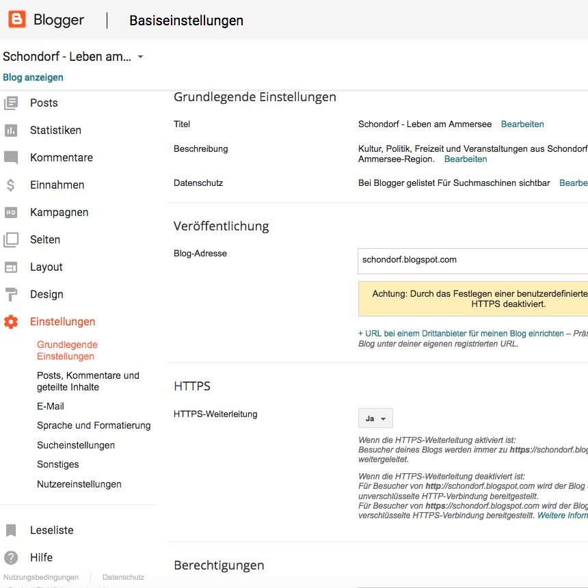Open Sucheinstellungen settings submenu
This screenshot has width=588, height=588.
pos(76,445)
